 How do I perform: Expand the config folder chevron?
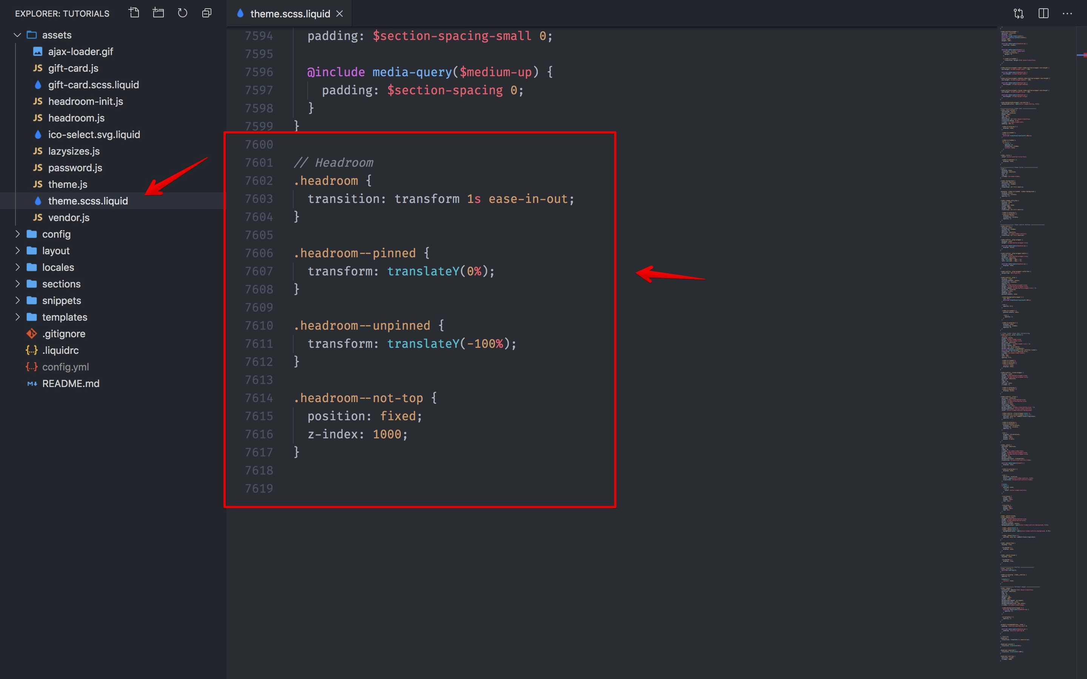pyautogui.click(x=17, y=234)
